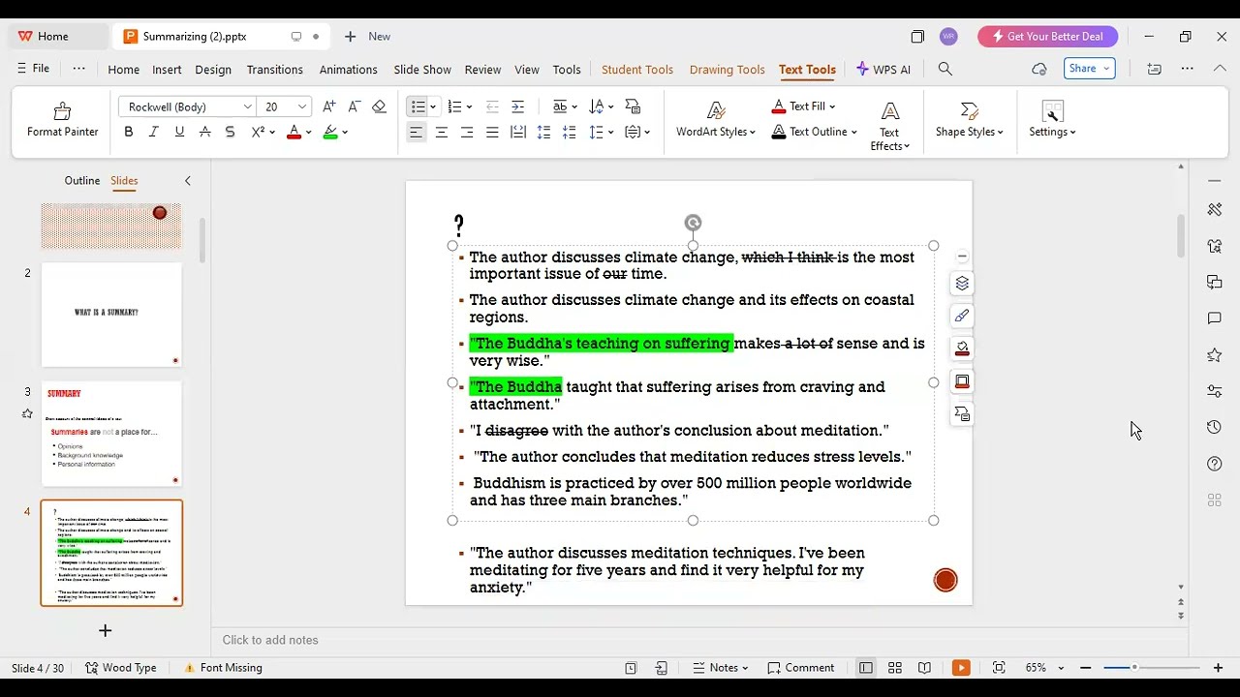Screen dimensions: 1240x697
Task: Click the Format Painter tool
Action: [x=62, y=120]
